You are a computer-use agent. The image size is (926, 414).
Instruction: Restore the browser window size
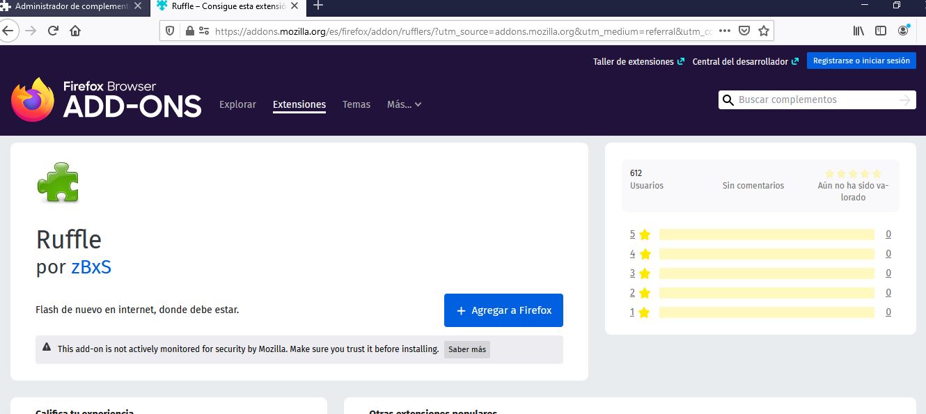(x=897, y=6)
